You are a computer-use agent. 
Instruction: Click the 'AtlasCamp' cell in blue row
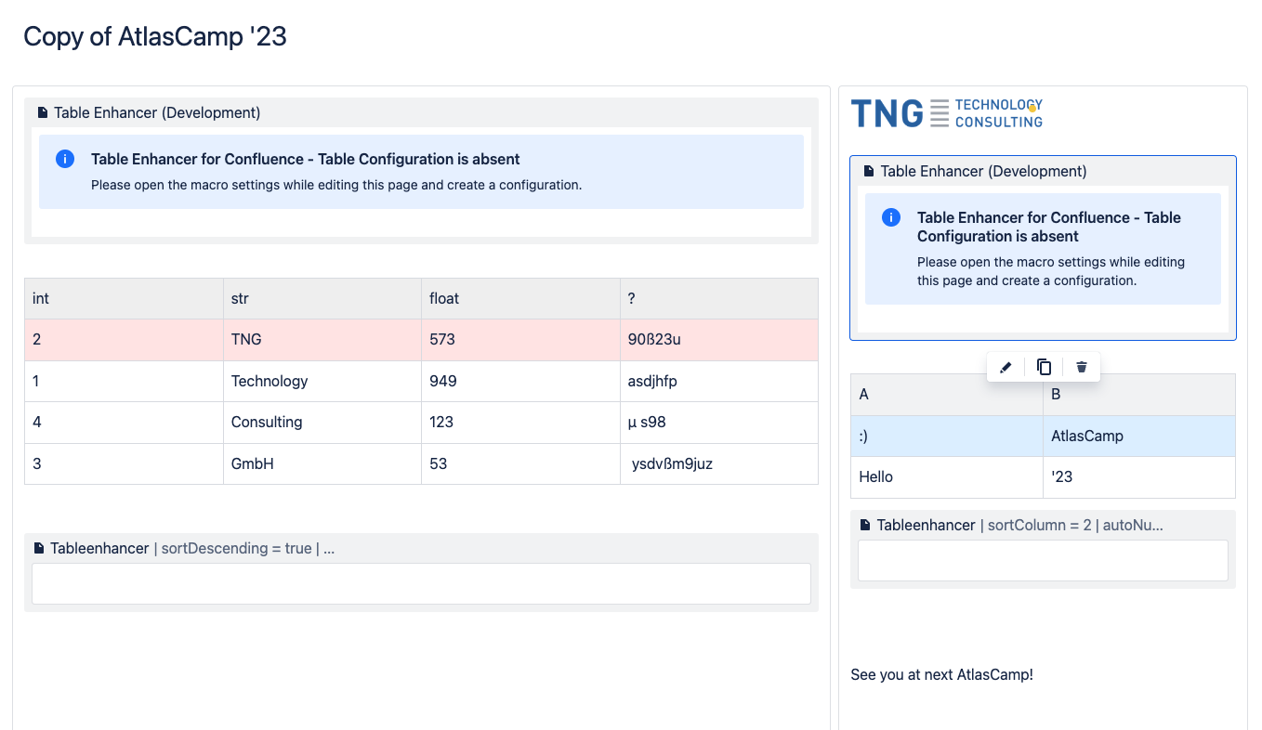pyautogui.click(x=1138, y=436)
